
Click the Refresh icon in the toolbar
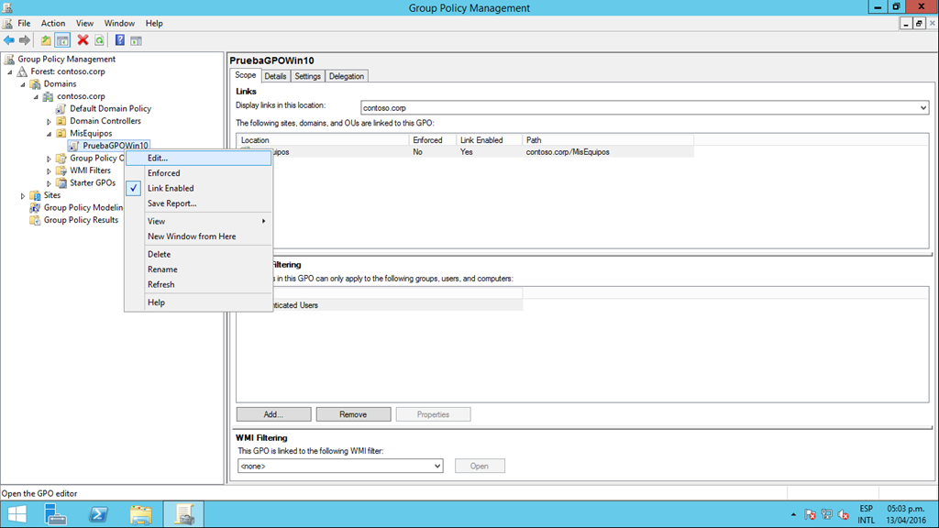pos(99,40)
